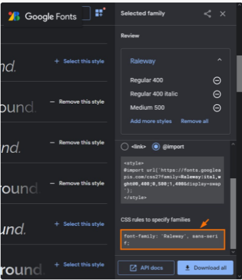Viewport: 242px width, 280px height.
Task: Click the search input field edge
Action: click(86, 13)
